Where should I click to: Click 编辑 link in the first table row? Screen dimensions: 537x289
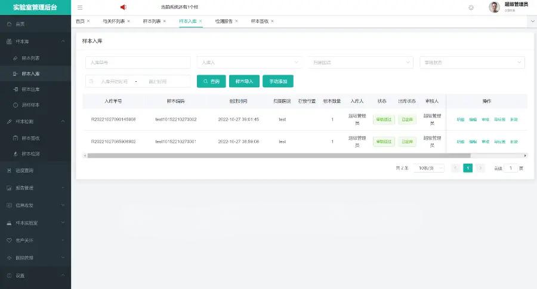click(473, 119)
